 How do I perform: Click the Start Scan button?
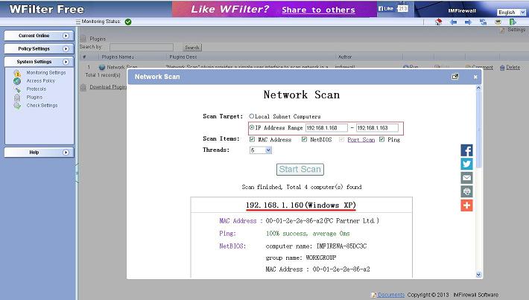click(x=300, y=169)
